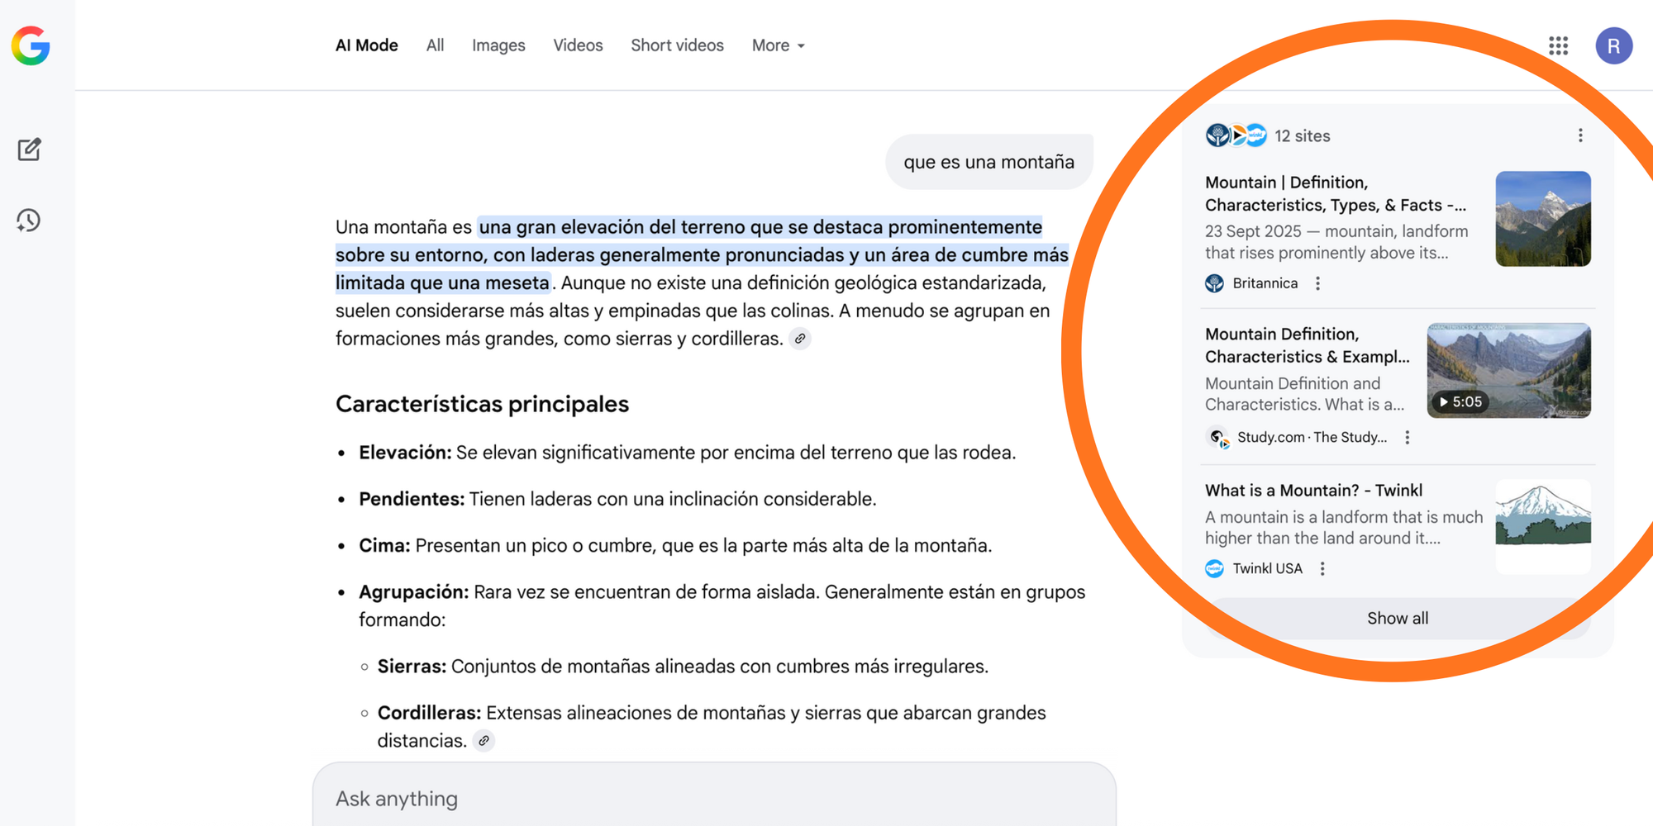
Task: Select the All results tab
Action: click(435, 45)
